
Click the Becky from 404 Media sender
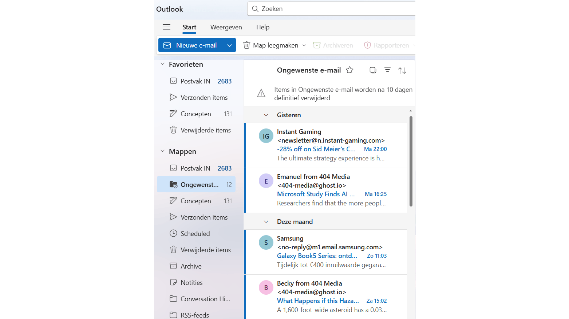coord(309,283)
